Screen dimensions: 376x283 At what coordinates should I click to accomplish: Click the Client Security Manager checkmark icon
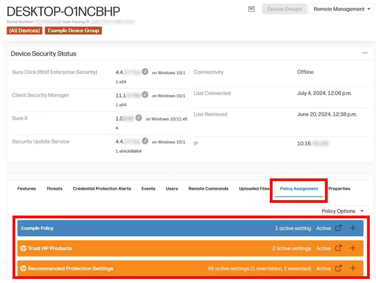145,95
